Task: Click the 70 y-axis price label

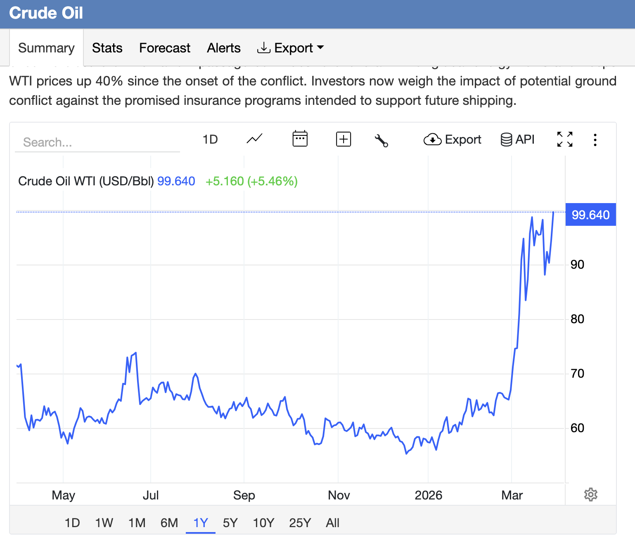Action: pos(577,374)
